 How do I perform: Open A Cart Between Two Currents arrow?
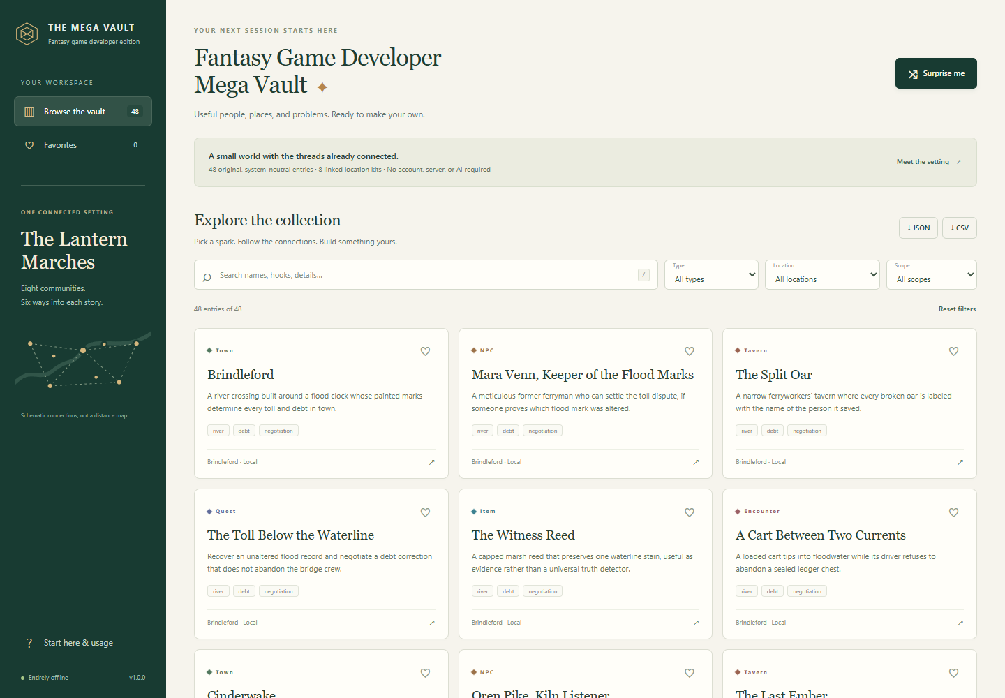tap(960, 623)
